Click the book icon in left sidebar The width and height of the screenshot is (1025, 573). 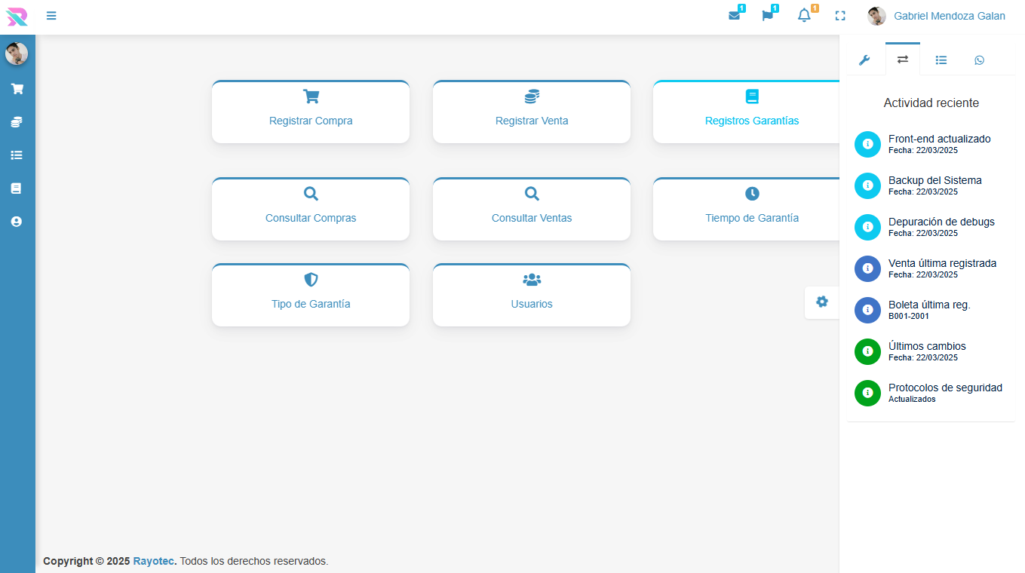coord(17,188)
